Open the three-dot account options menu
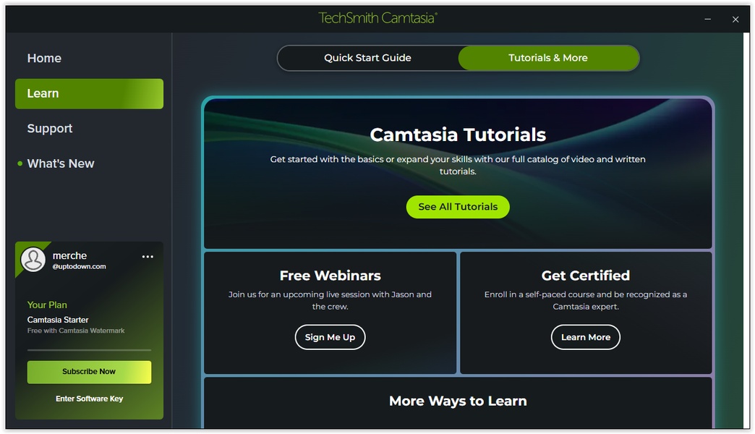The height and width of the screenshot is (434, 755). pyautogui.click(x=148, y=257)
